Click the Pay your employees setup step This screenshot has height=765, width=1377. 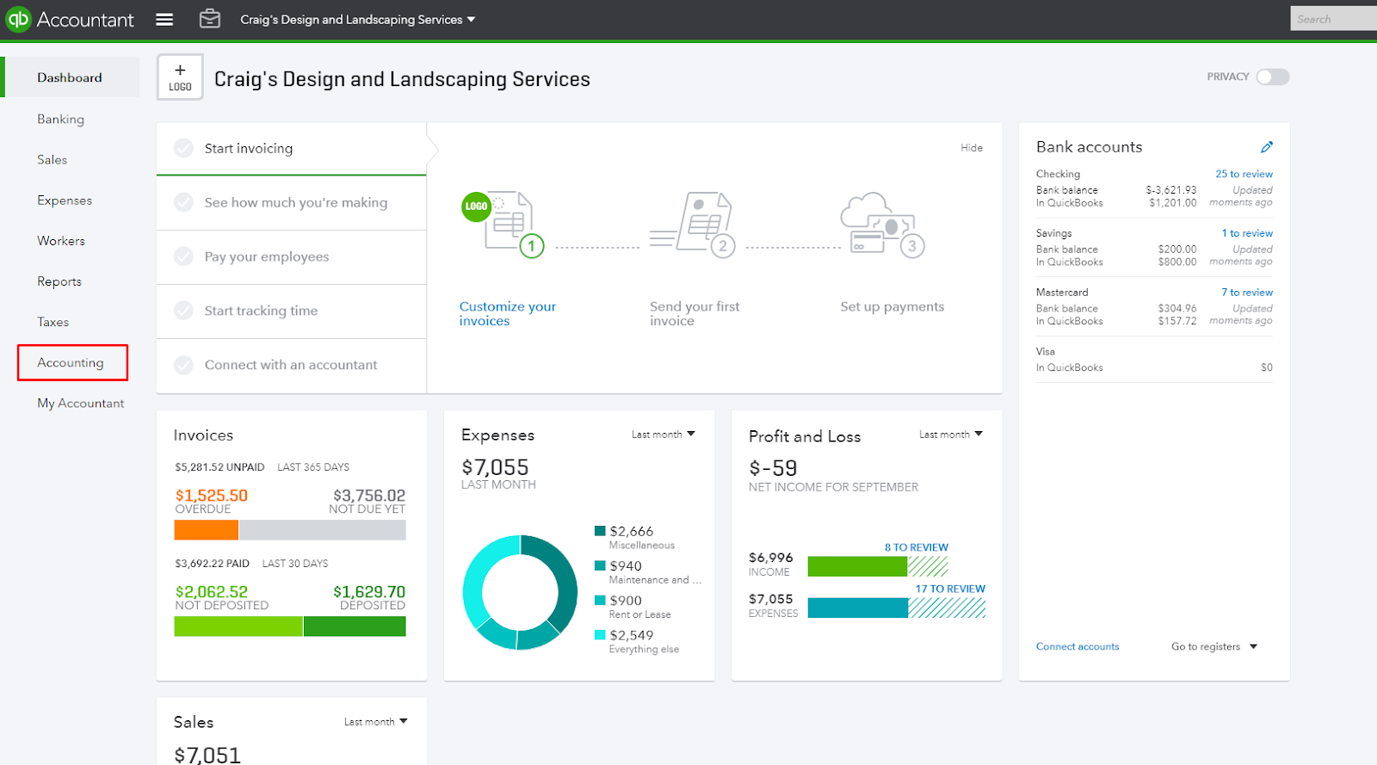pos(291,256)
